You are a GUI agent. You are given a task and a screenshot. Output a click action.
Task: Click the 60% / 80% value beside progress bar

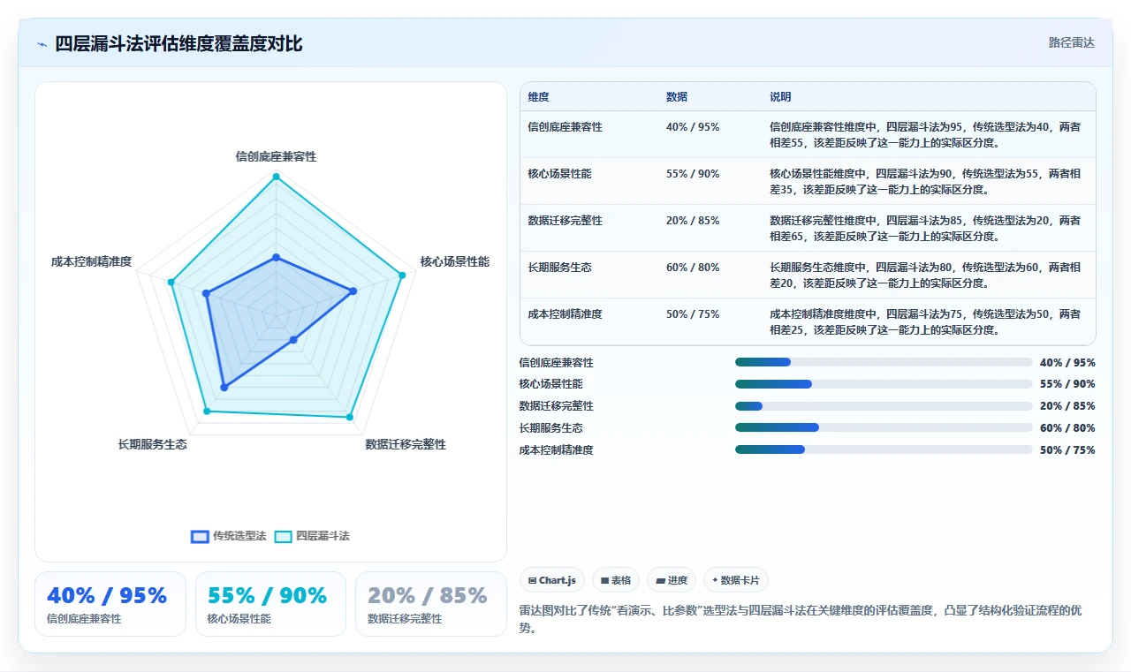click(x=1067, y=427)
